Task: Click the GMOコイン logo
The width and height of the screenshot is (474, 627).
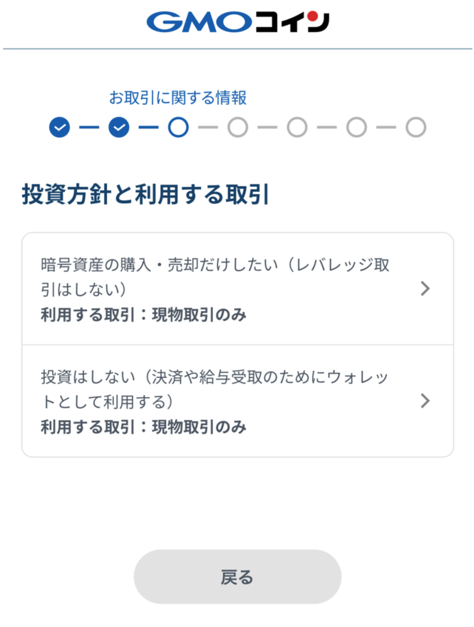Action: pos(238,21)
